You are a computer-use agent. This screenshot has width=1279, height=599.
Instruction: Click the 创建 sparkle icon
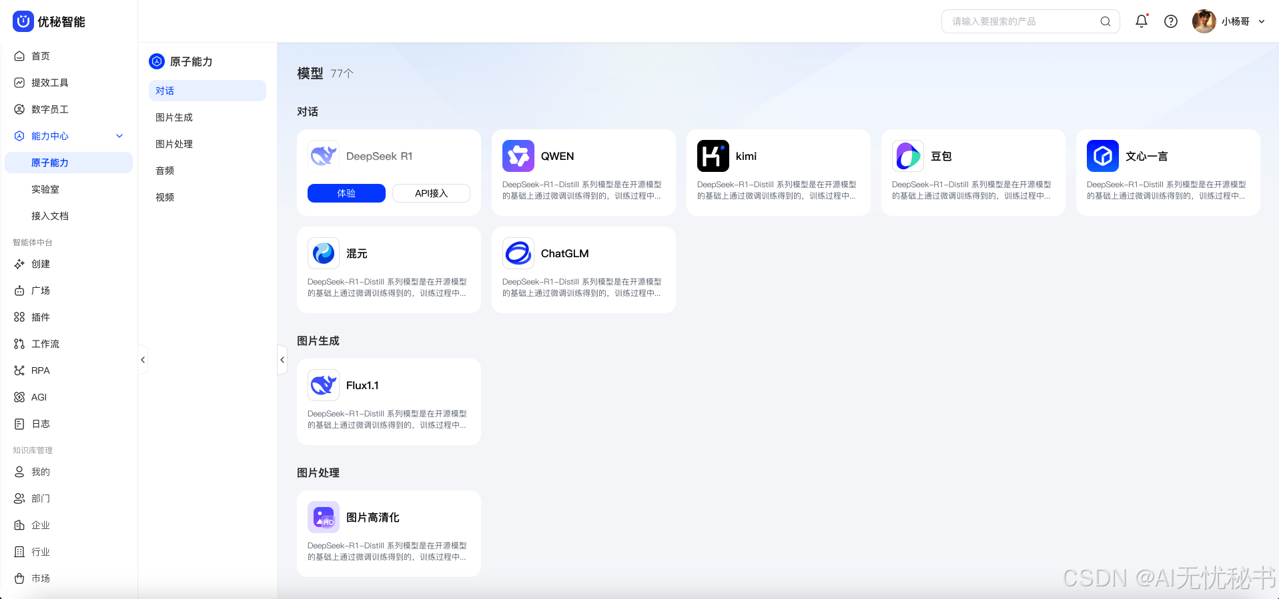19,264
